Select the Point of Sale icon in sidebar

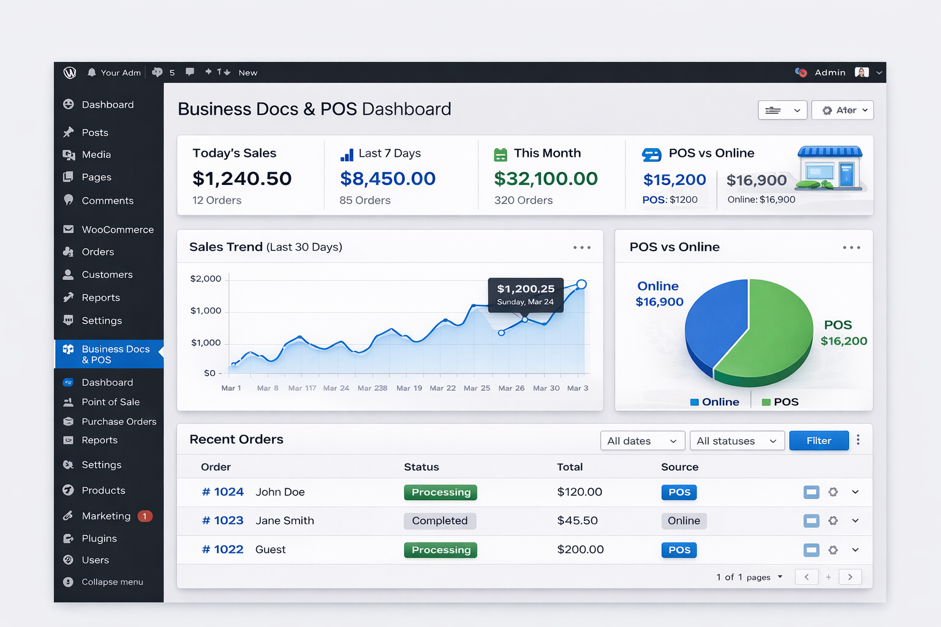(69, 402)
